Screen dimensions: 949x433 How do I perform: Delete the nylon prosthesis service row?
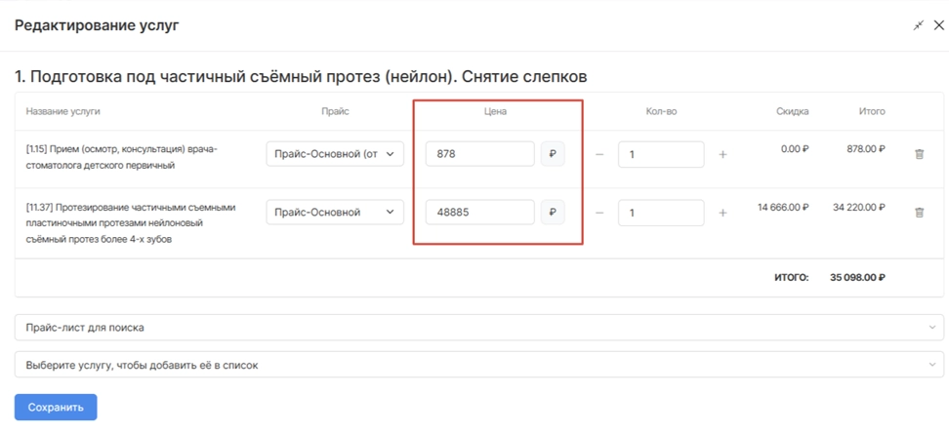[x=918, y=213]
